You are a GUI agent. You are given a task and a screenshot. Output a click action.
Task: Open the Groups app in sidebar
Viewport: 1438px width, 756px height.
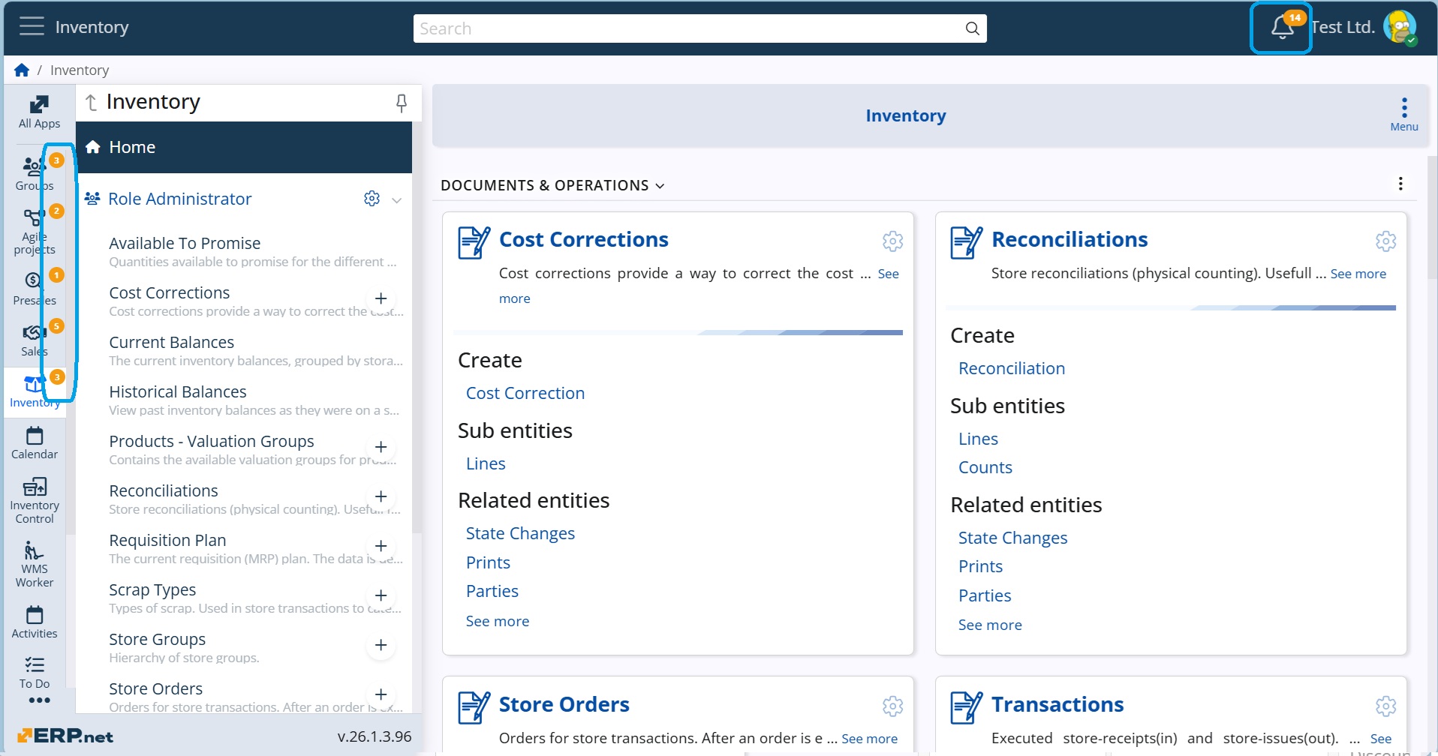(35, 173)
